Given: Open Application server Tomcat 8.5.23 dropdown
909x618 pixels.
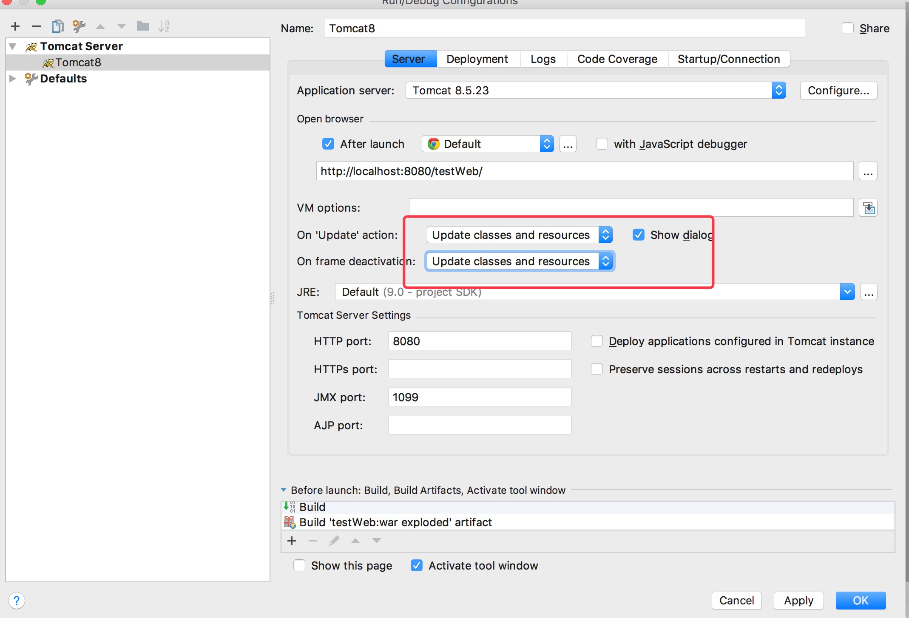Looking at the screenshot, I should [x=596, y=91].
